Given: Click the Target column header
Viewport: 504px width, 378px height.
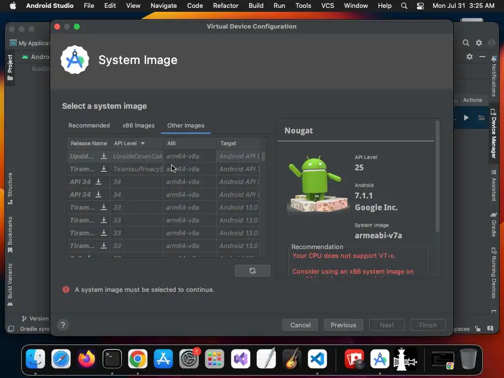Looking at the screenshot, I should (239, 143).
